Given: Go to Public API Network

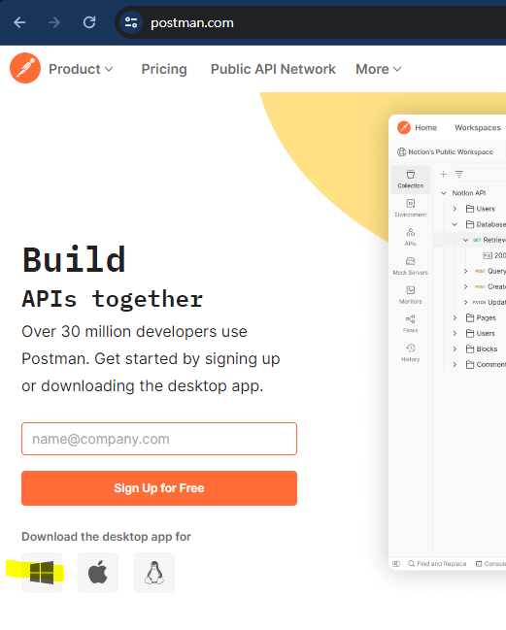Looking at the screenshot, I should (x=273, y=69).
